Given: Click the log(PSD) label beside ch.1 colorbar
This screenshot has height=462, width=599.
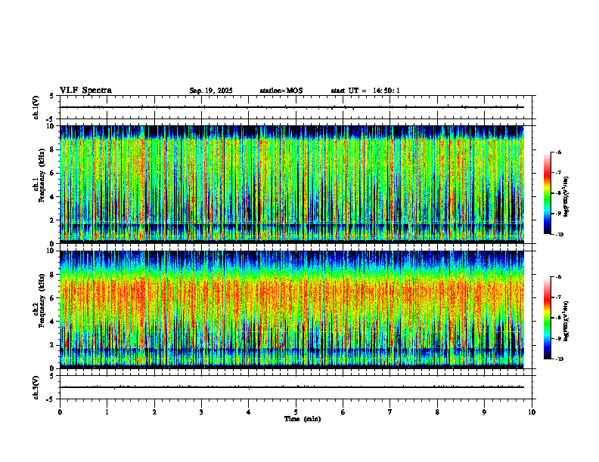Looking at the screenshot, I should (566, 196).
